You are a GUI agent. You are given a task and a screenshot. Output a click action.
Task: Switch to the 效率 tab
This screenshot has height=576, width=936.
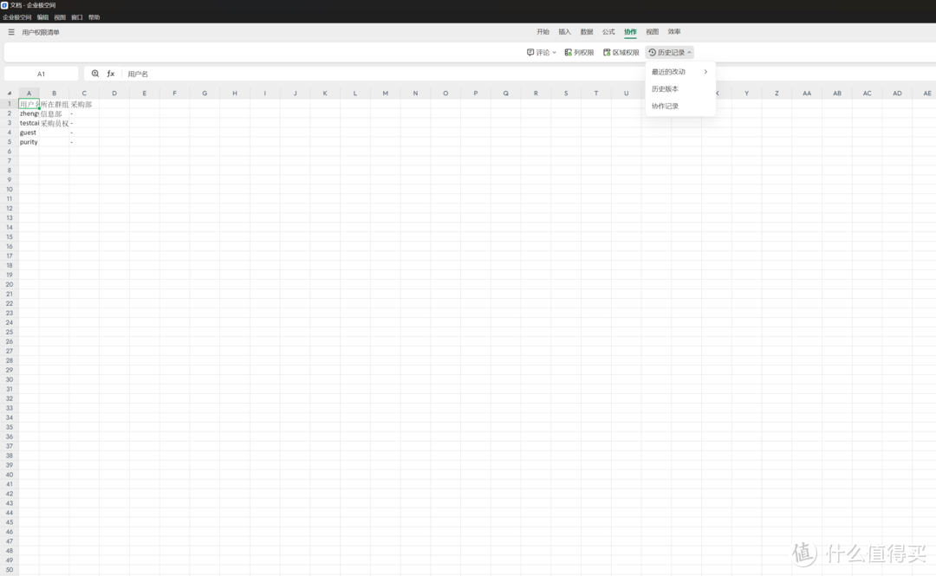(674, 32)
